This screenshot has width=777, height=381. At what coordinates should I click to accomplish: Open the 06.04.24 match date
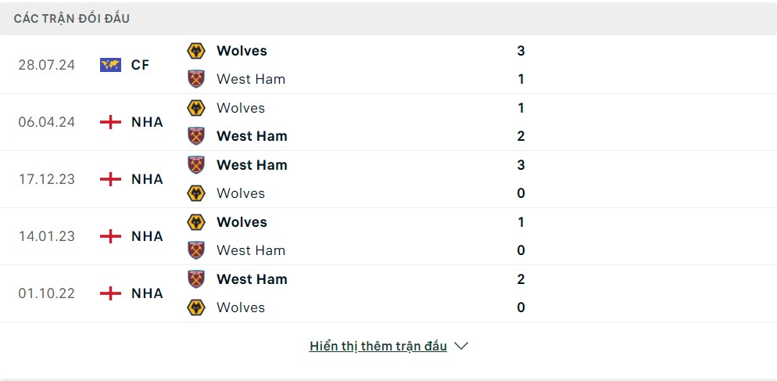(x=47, y=122)
